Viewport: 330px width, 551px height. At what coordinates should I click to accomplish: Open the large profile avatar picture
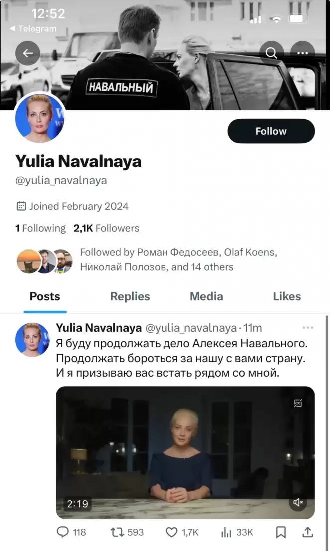pos(41,118)
